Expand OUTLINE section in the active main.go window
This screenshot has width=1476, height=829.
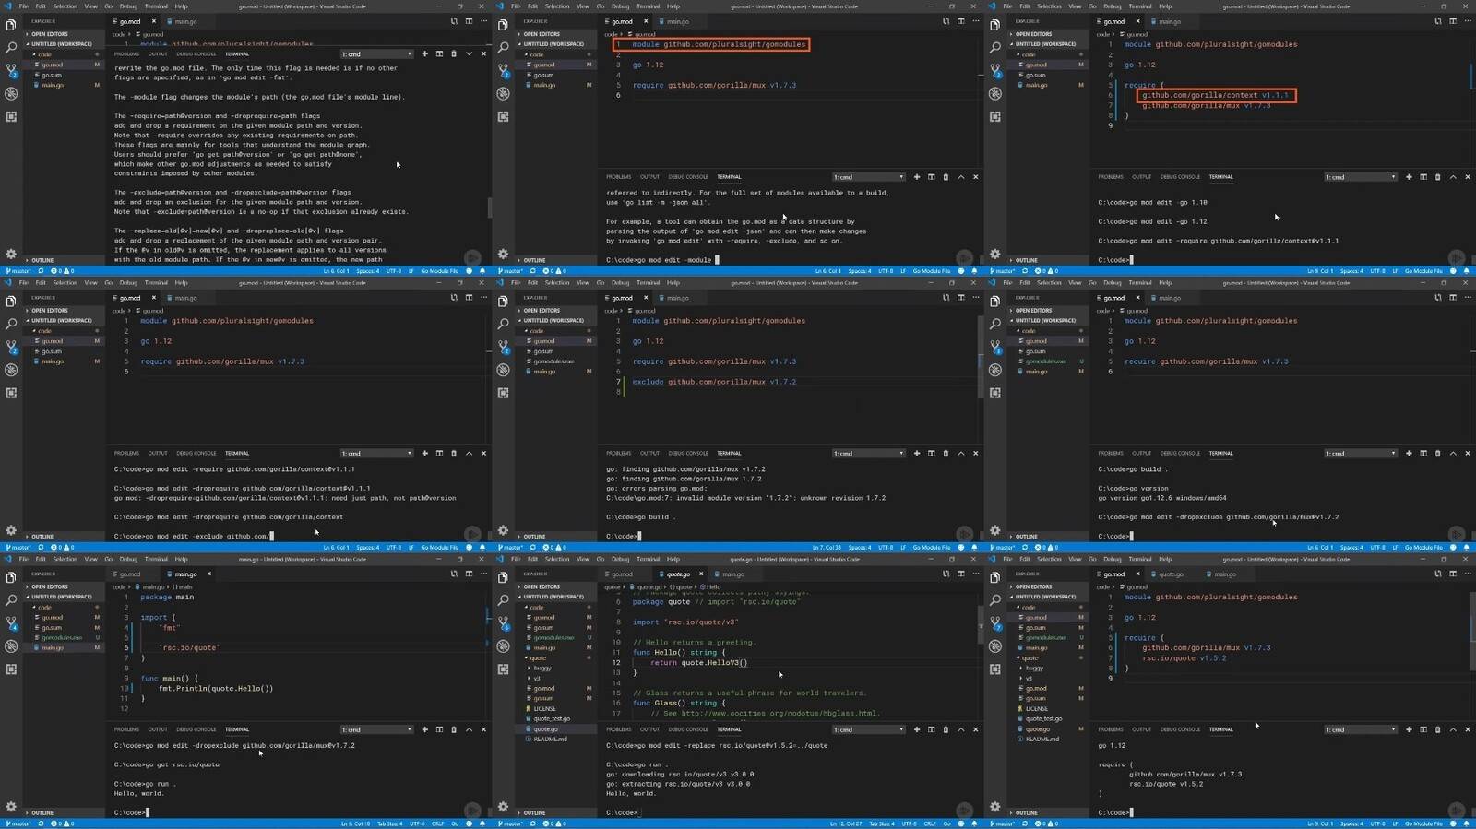click(x=42, y=812)
